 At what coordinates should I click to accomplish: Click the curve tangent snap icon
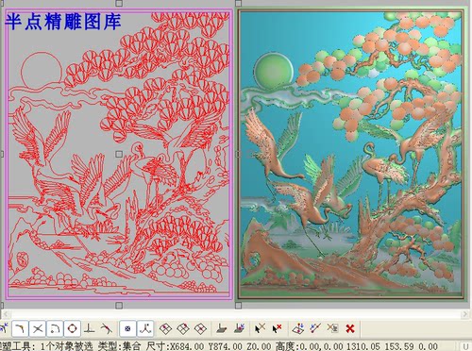pos(107,329)
